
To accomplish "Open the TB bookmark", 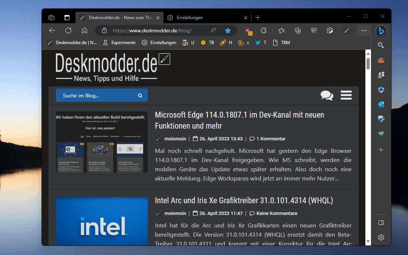I will [x=207, y=43].
